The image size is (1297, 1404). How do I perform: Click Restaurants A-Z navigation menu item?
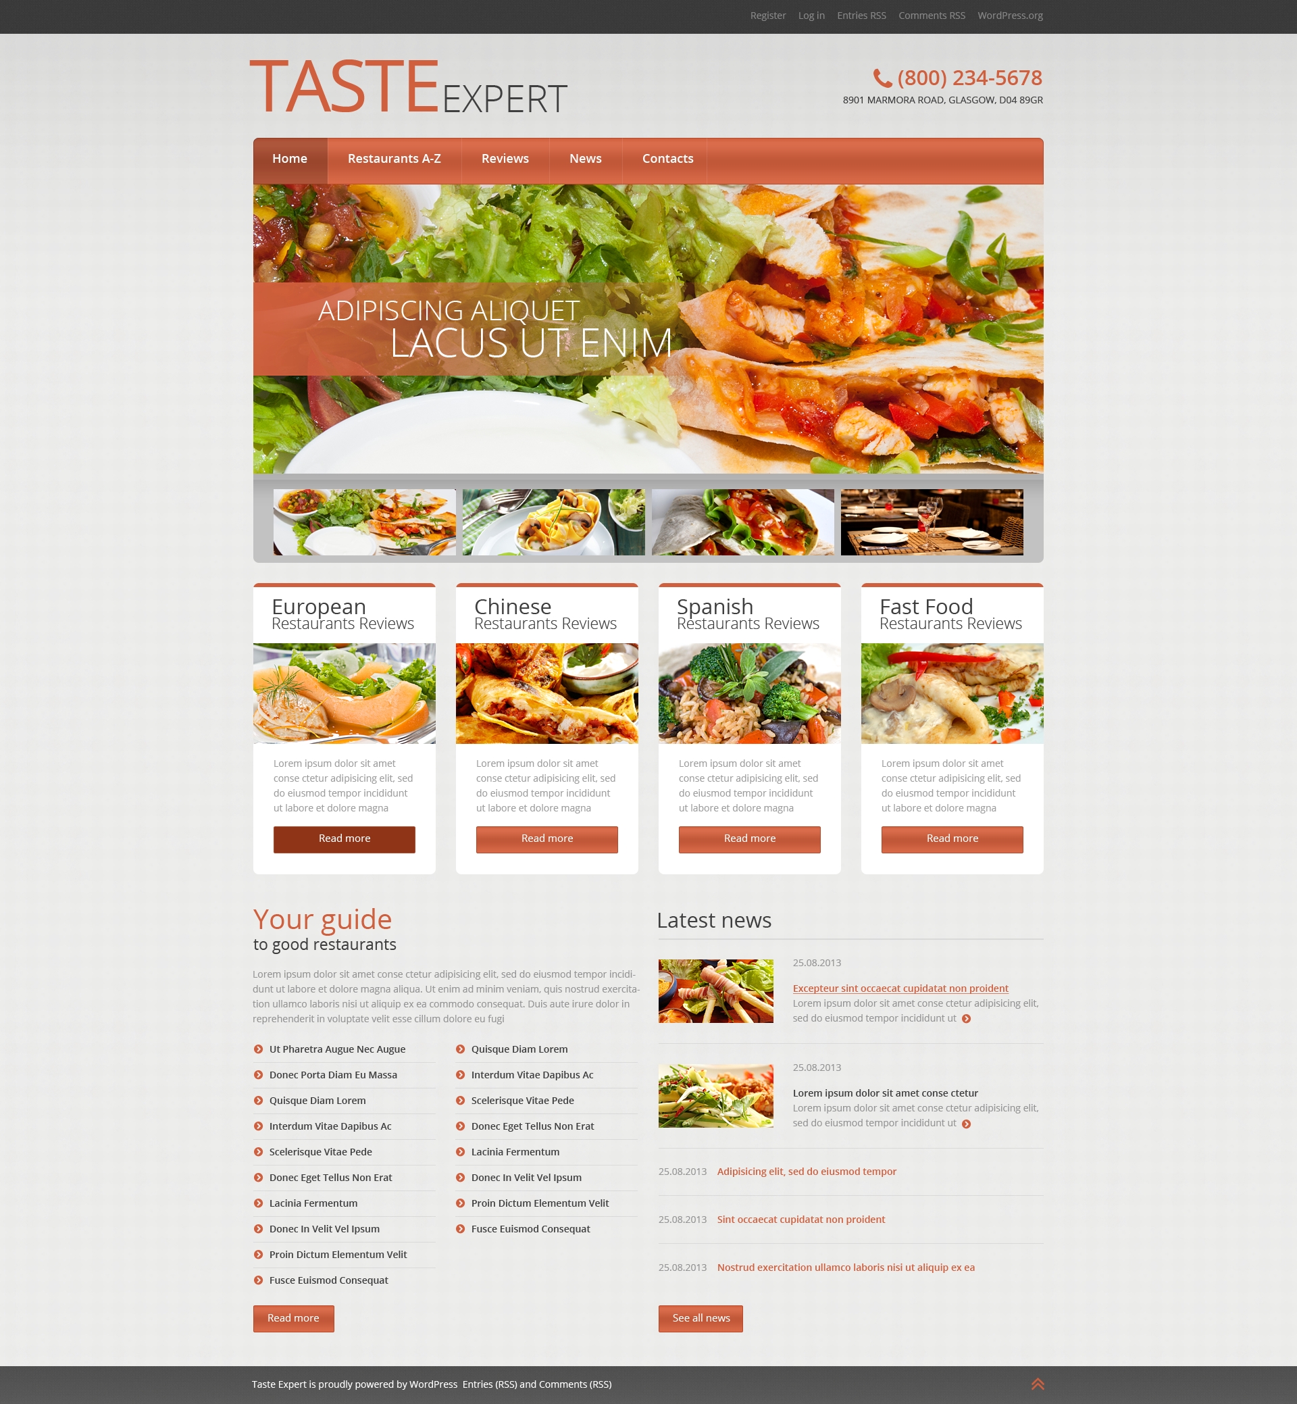pyautogui.click(x=392, y=157)
